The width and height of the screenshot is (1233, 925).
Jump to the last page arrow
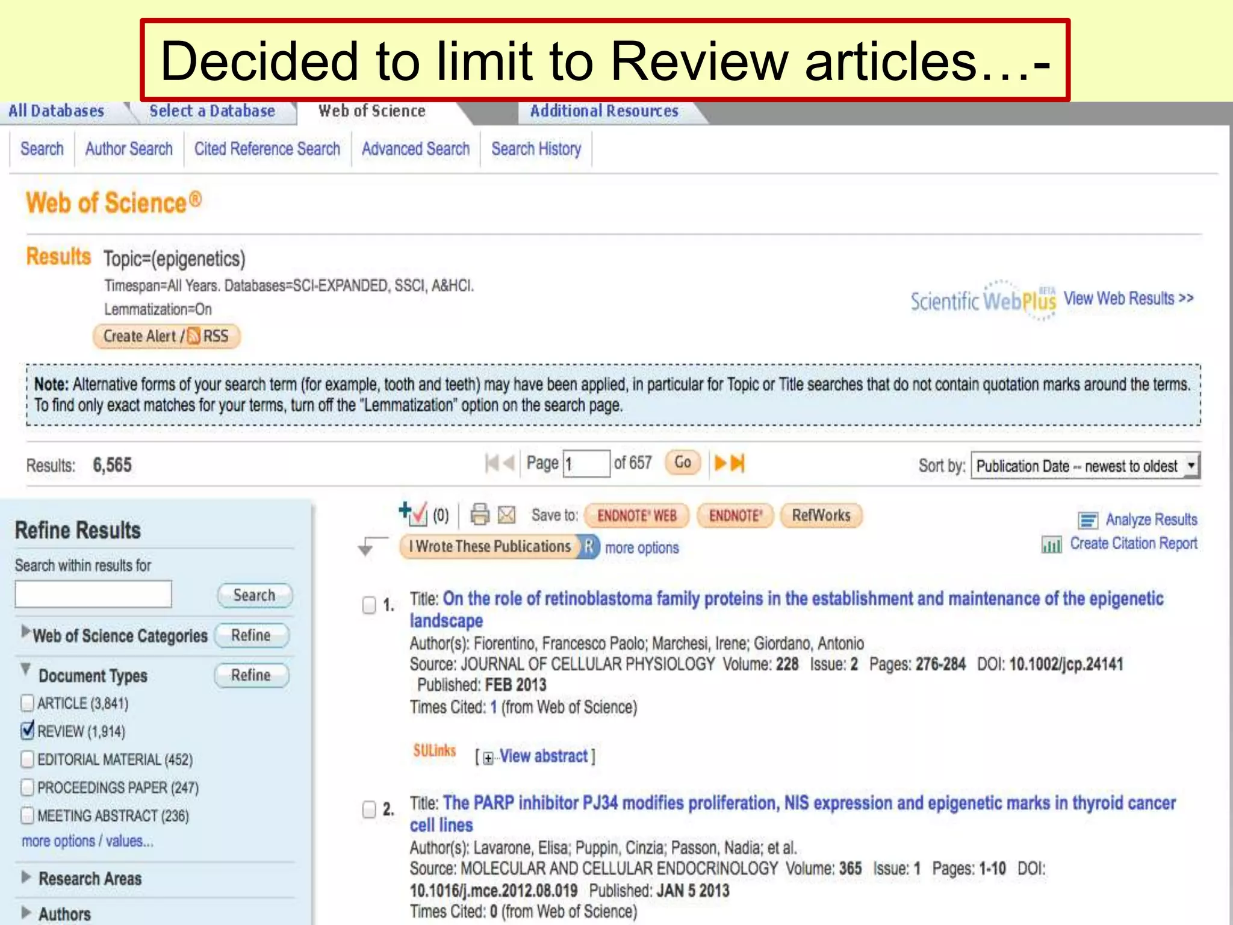point(738,463)
